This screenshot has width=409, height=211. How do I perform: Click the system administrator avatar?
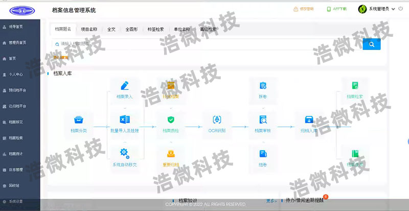click(x=362, y=9)
